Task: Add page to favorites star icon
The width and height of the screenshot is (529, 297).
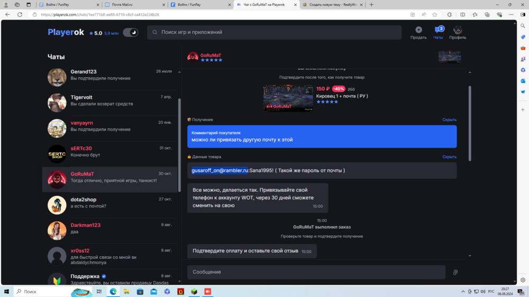Action: pyautogui.click(x=434, y=14)
